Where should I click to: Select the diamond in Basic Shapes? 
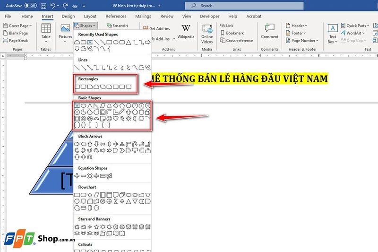[x=116, y=105]
